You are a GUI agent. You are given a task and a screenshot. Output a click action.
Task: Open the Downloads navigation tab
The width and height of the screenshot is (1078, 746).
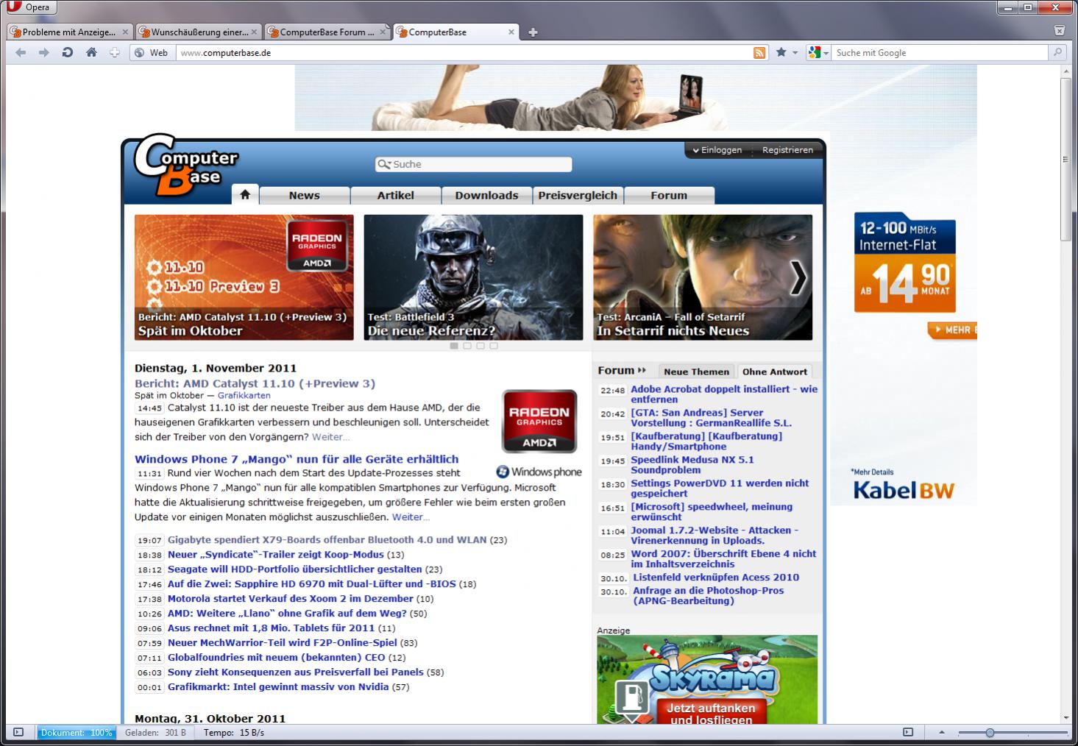pos(486,196)
